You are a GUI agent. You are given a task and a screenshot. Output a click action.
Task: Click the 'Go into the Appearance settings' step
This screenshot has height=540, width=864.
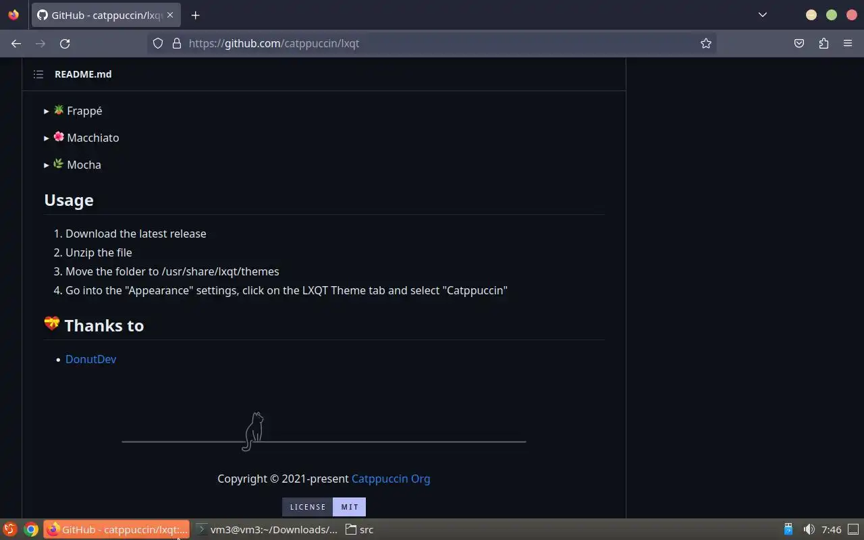[x=286, y=290]
